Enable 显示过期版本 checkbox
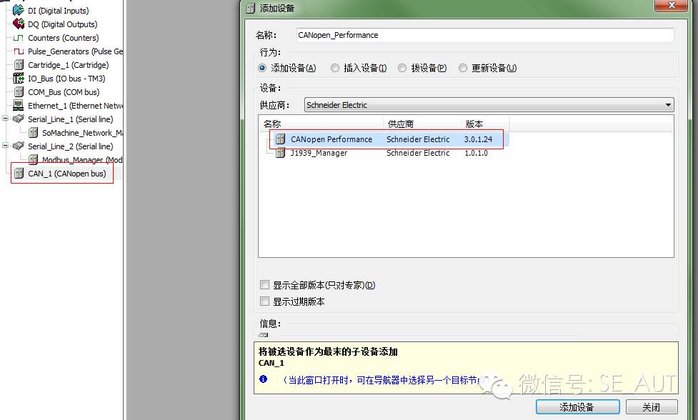Image resolution: width=698 pixels, height=420 pixels. (264, 301)
